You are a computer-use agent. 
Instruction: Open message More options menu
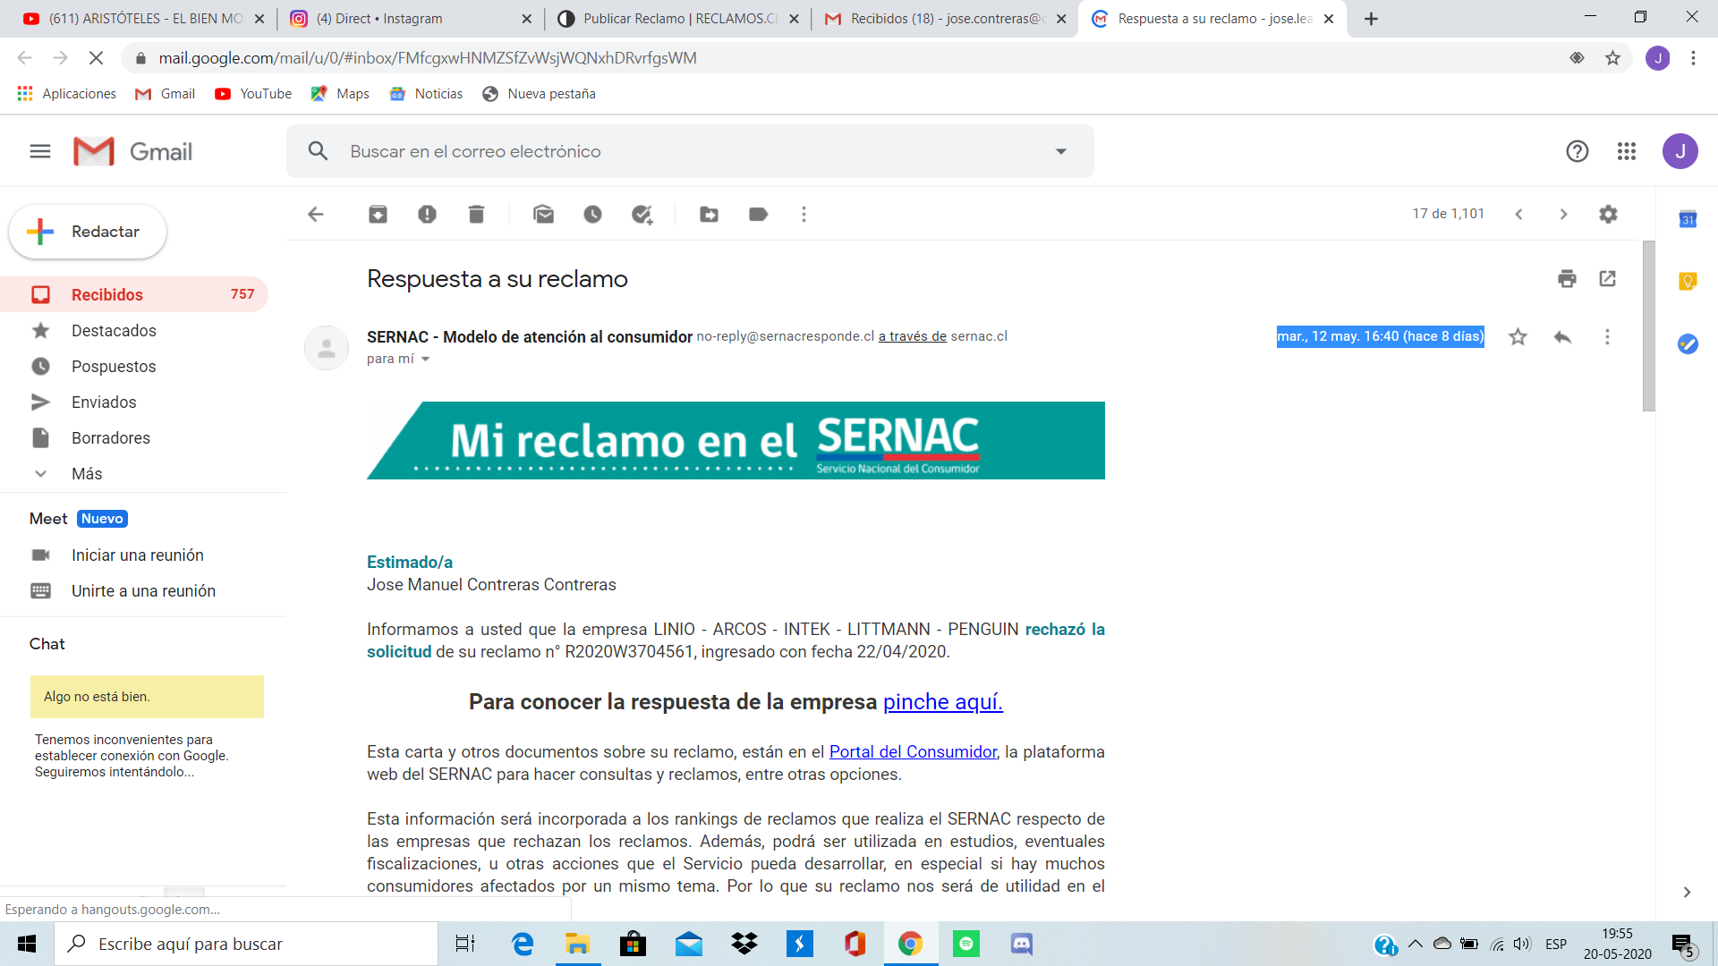1607,336
